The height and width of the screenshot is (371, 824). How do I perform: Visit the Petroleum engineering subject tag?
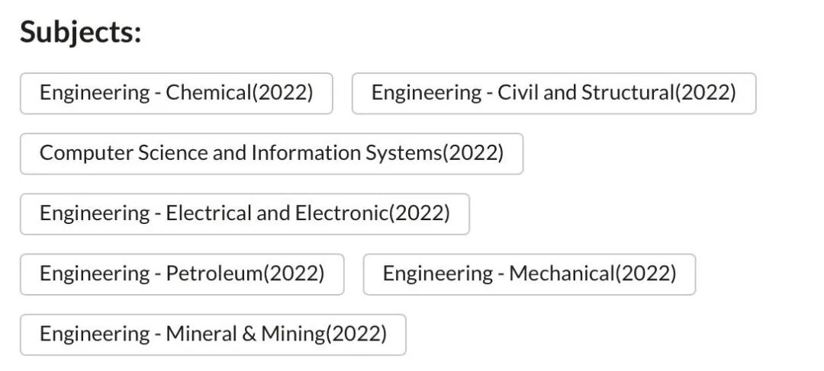(182, 273)
